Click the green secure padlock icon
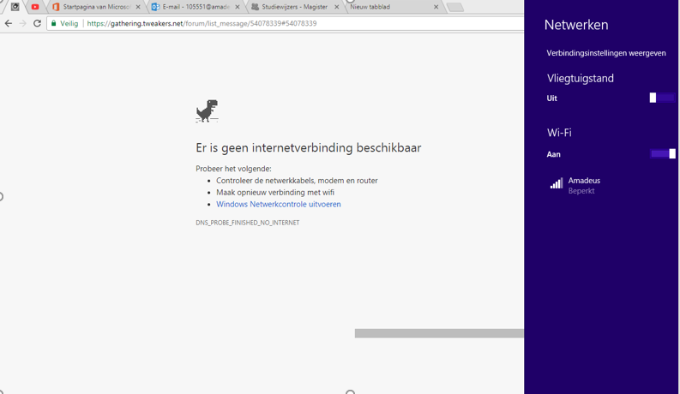Screen dimensions: 680x394 pos(54,23)
